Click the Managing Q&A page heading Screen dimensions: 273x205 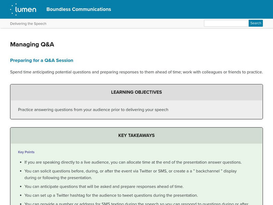tap(32, 44)
